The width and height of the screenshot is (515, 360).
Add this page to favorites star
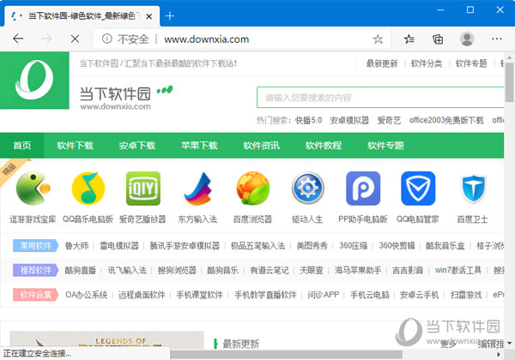pyautogui.click(x=378, y=39)
